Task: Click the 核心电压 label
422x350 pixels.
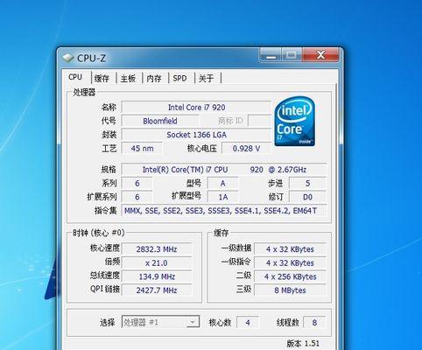Action: coord(201,149)
